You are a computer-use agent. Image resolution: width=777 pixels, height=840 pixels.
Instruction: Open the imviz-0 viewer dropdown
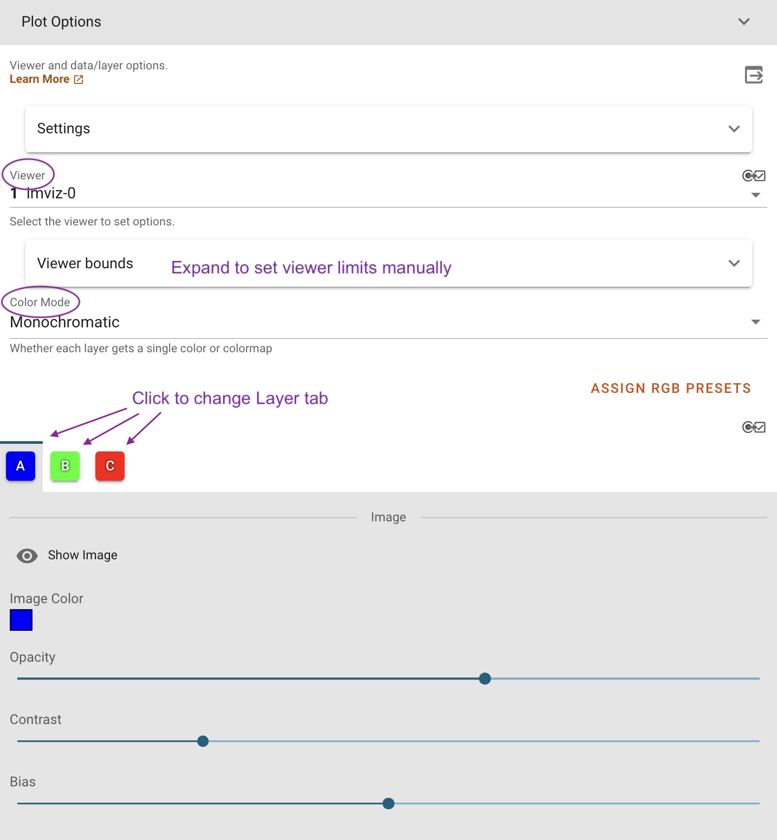pos(756,195)
